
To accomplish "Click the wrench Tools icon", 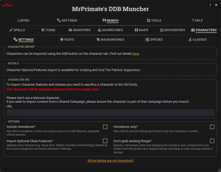I will point(148,20).
